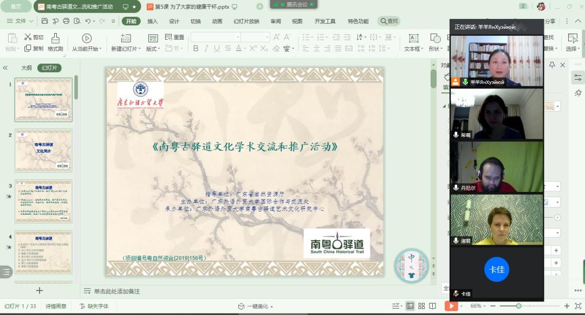Click the Save icon in quick access toolbar
This screenshot has width=585, height=315.
(x=44, y=21)
